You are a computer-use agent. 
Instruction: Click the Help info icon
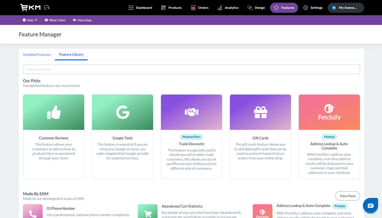pyautogui.click(x=24, y=20)
